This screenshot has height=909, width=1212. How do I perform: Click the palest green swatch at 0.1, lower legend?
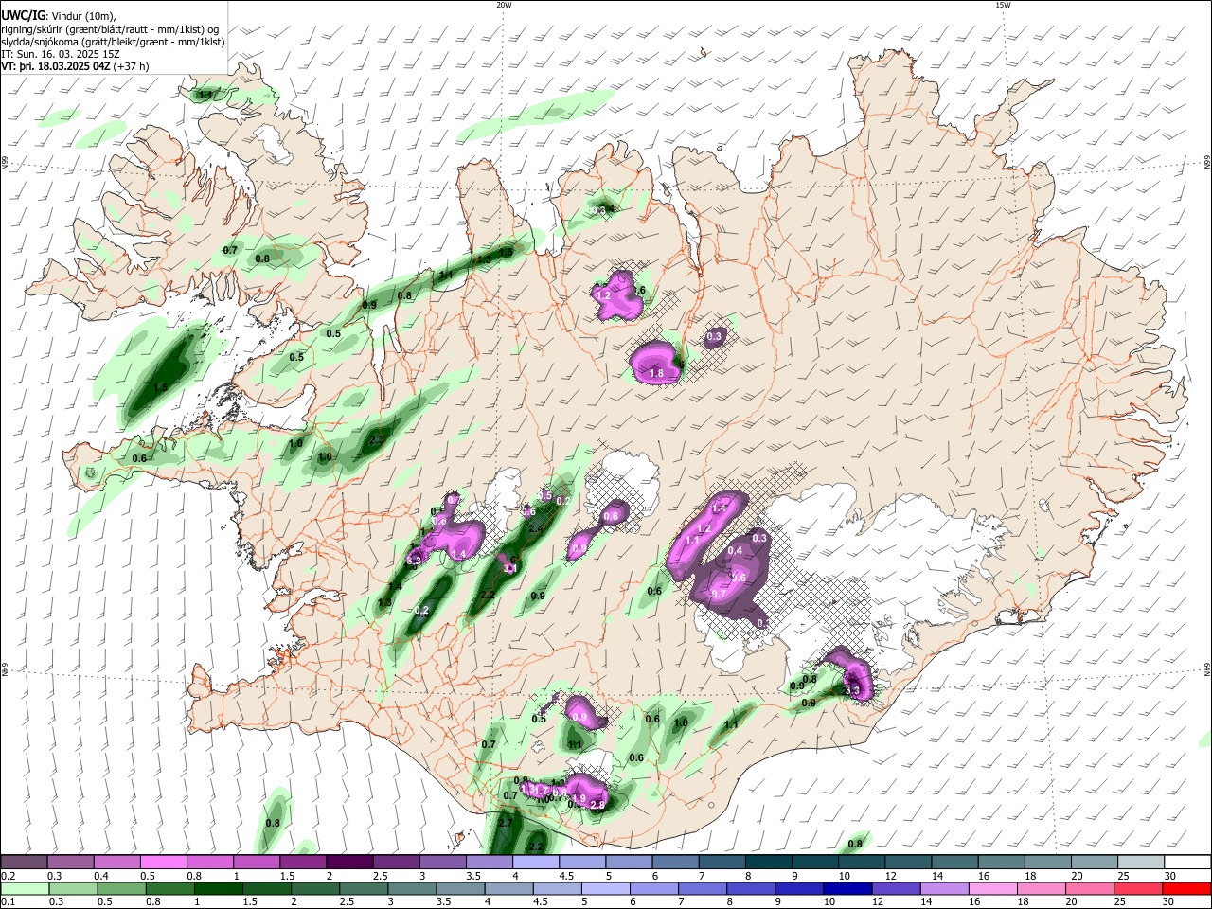click(25, 888)
